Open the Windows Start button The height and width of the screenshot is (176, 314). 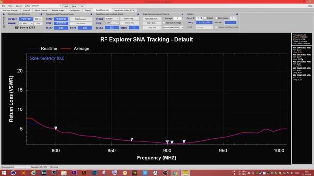tap(4, 173)
